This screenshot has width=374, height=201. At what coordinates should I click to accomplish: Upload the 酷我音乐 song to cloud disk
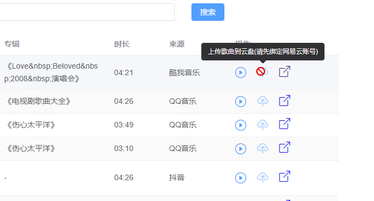click(262, 72)
